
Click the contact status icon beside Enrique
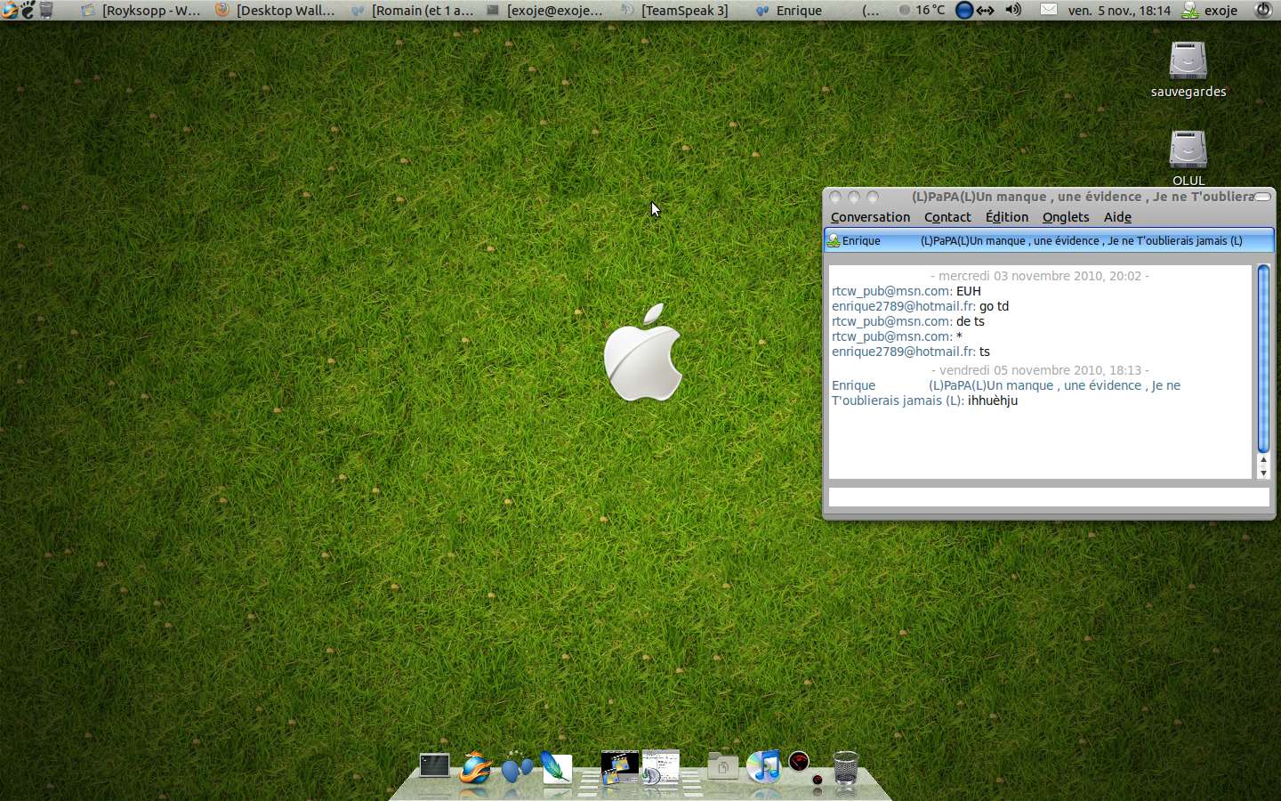834,240
